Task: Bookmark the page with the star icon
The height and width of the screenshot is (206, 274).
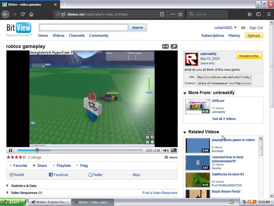Action: click(180, 14)
